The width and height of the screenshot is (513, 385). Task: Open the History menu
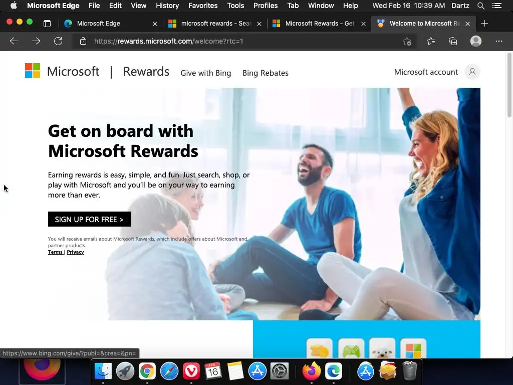(x=167, y=6)
